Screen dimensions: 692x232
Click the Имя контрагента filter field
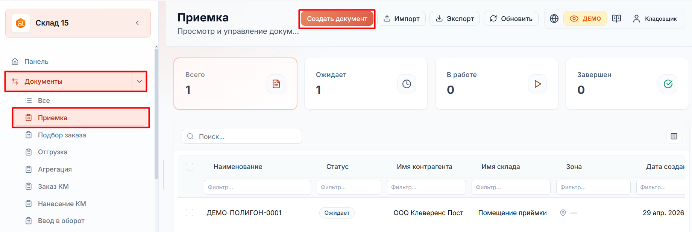[x=426, y=187]
